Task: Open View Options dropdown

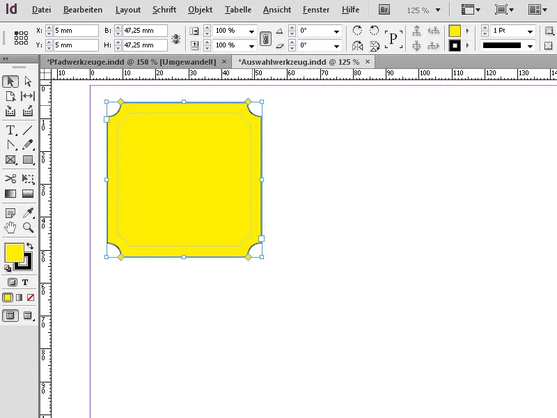Action: pyautogui.click(x=471, y=10)
